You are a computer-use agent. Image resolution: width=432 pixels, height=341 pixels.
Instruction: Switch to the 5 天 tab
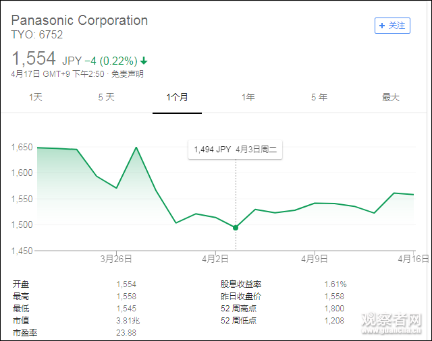(x=107, y=97)
